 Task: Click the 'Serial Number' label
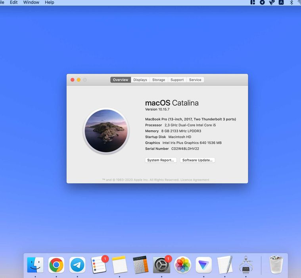(157, 149)
